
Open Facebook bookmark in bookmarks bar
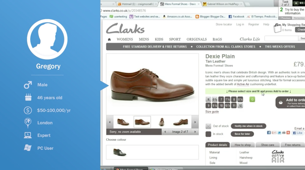click(x=236, y=17)
